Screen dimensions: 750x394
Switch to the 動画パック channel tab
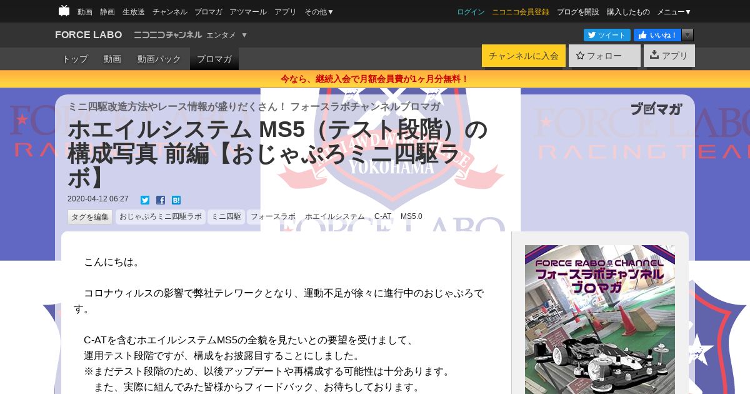[159, 59]
